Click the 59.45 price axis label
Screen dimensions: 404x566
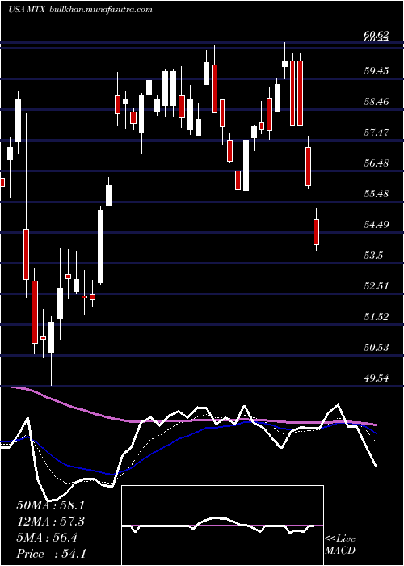point(377,71)
